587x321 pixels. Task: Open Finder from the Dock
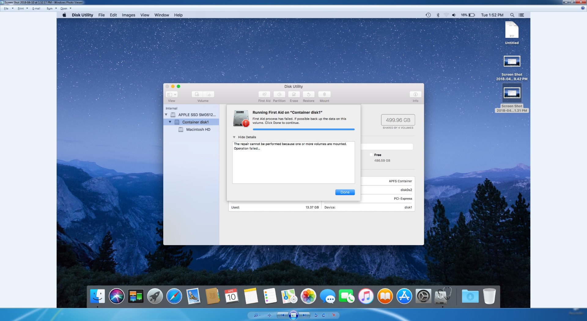(x=98, y=296)
